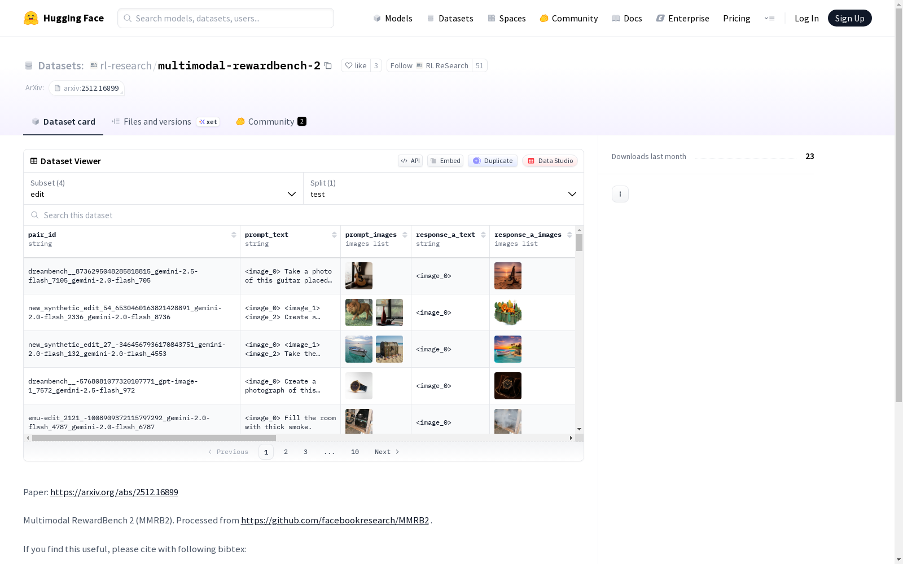This screenshot has height=564, width=903.
Task: Switch to the Files and versions tab
Action: [165, 121]
